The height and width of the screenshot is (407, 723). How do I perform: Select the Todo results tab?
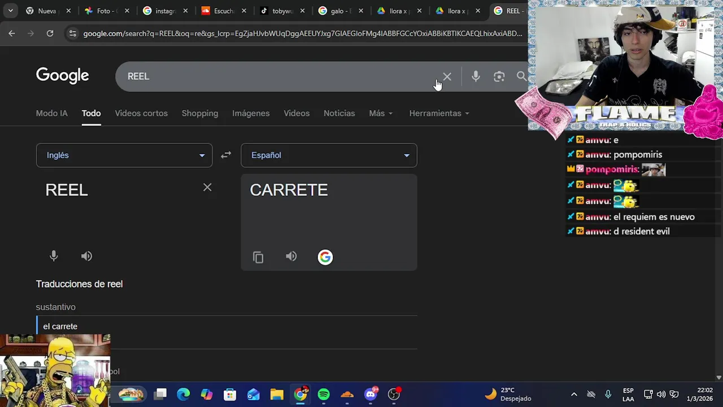91,113
